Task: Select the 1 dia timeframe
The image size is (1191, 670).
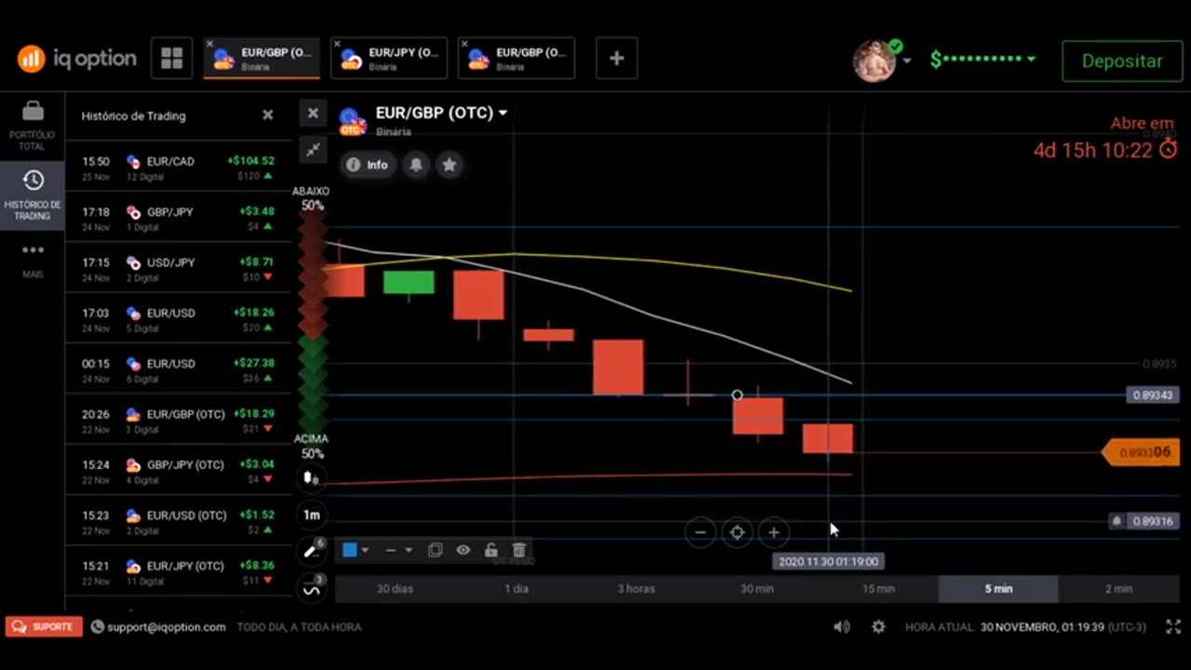Action: (515, 589)
